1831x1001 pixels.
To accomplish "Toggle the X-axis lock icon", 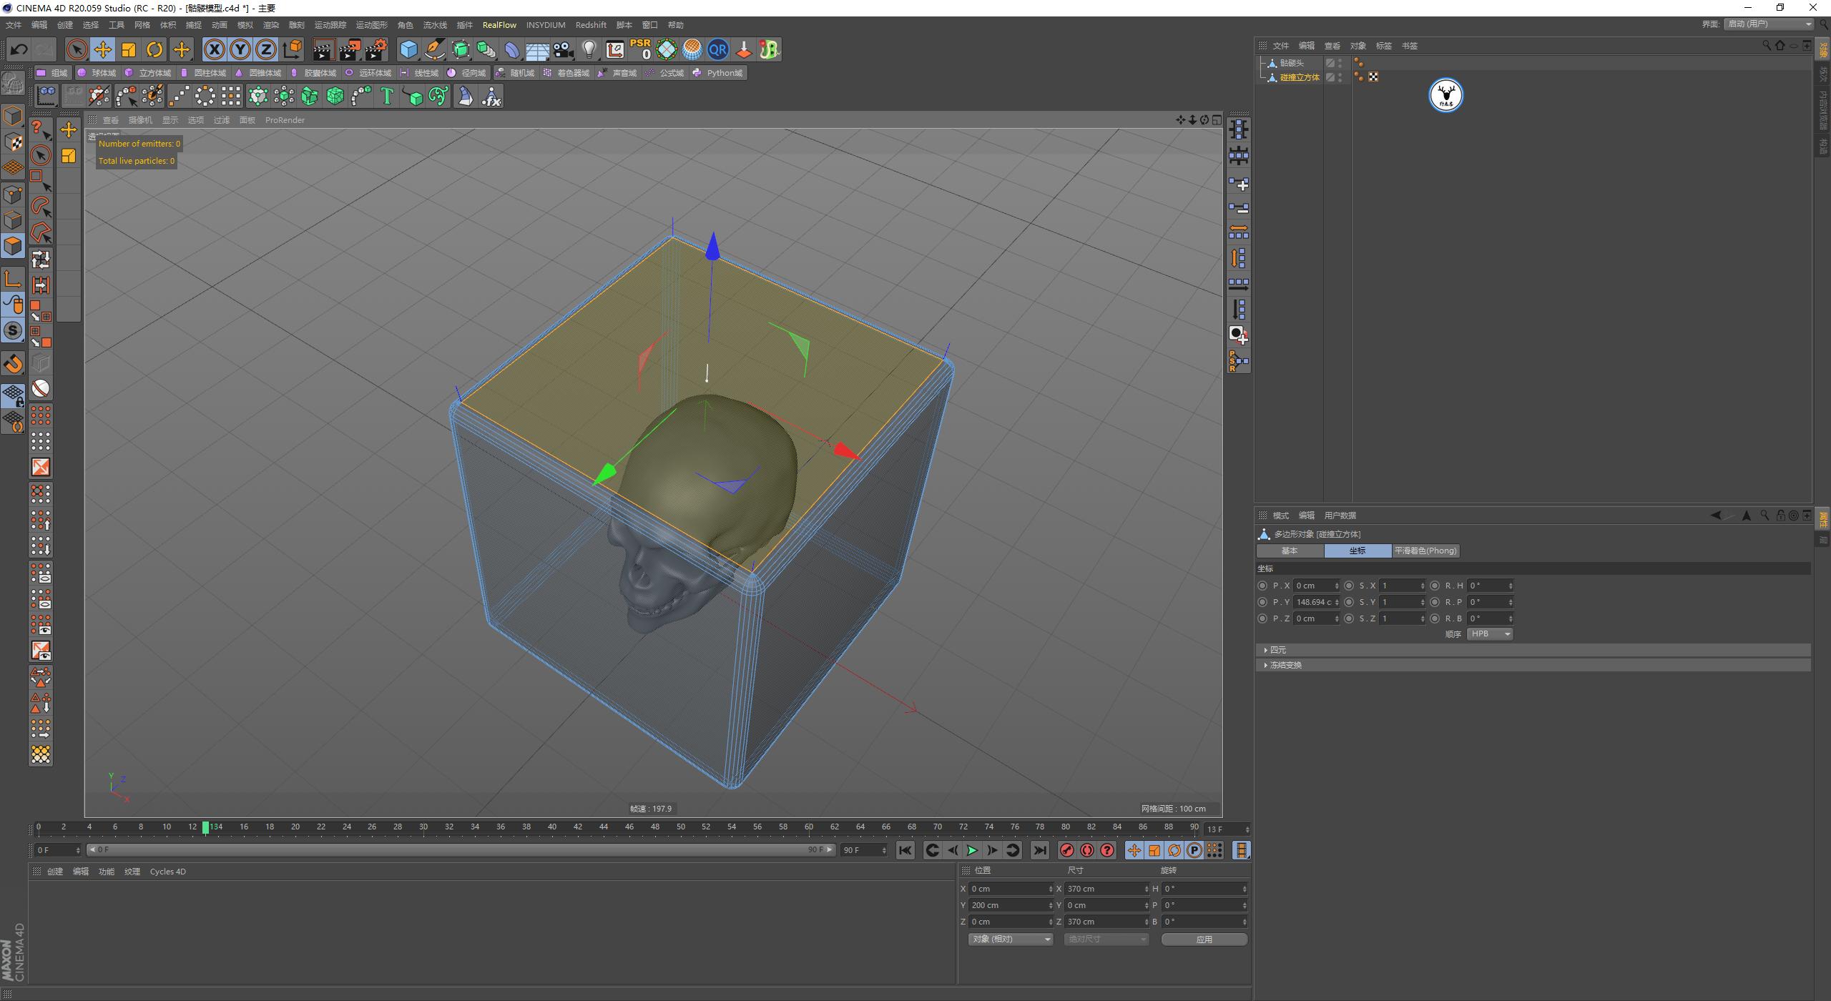I will tap(214, 49).
